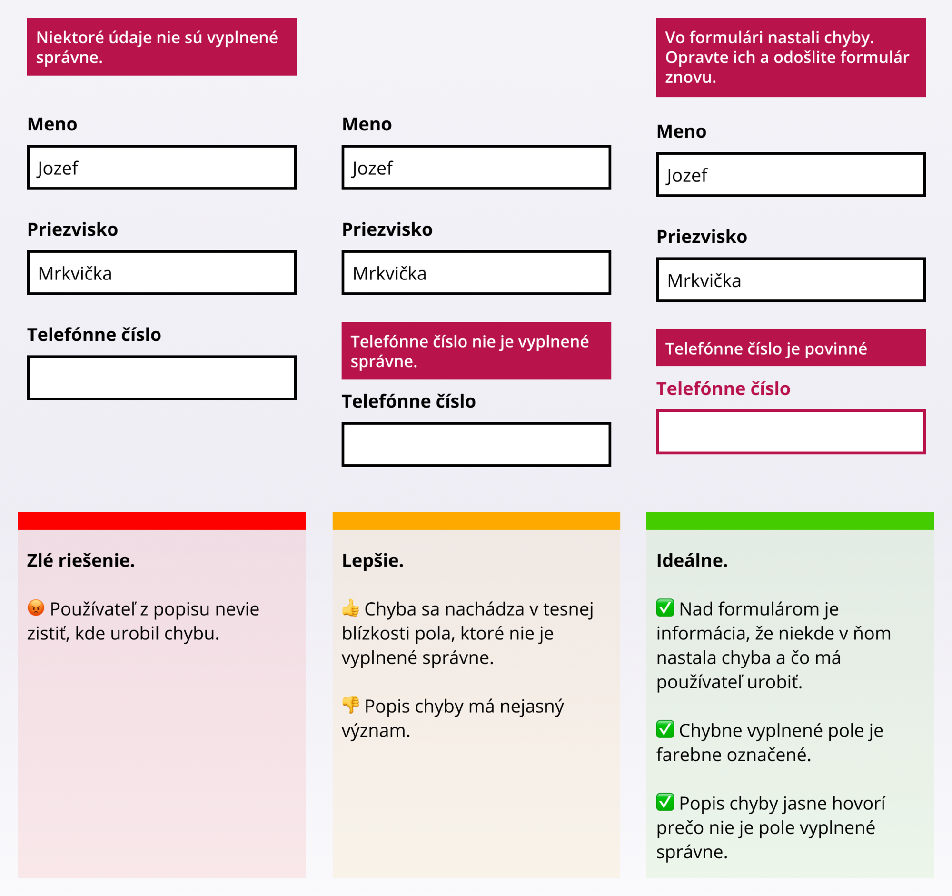The width and height of the screenshot is (952, 896).
Task: Click the 'Vo formulári nastali chyby' error banner
Action: (791, 58)
